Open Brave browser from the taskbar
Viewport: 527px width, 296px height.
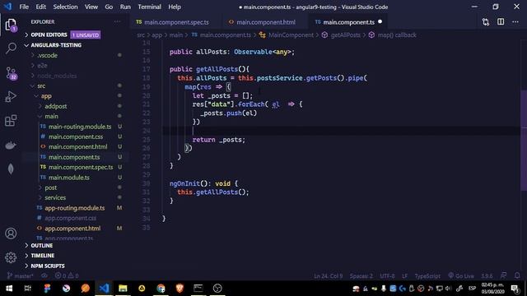tap(180, 289)
